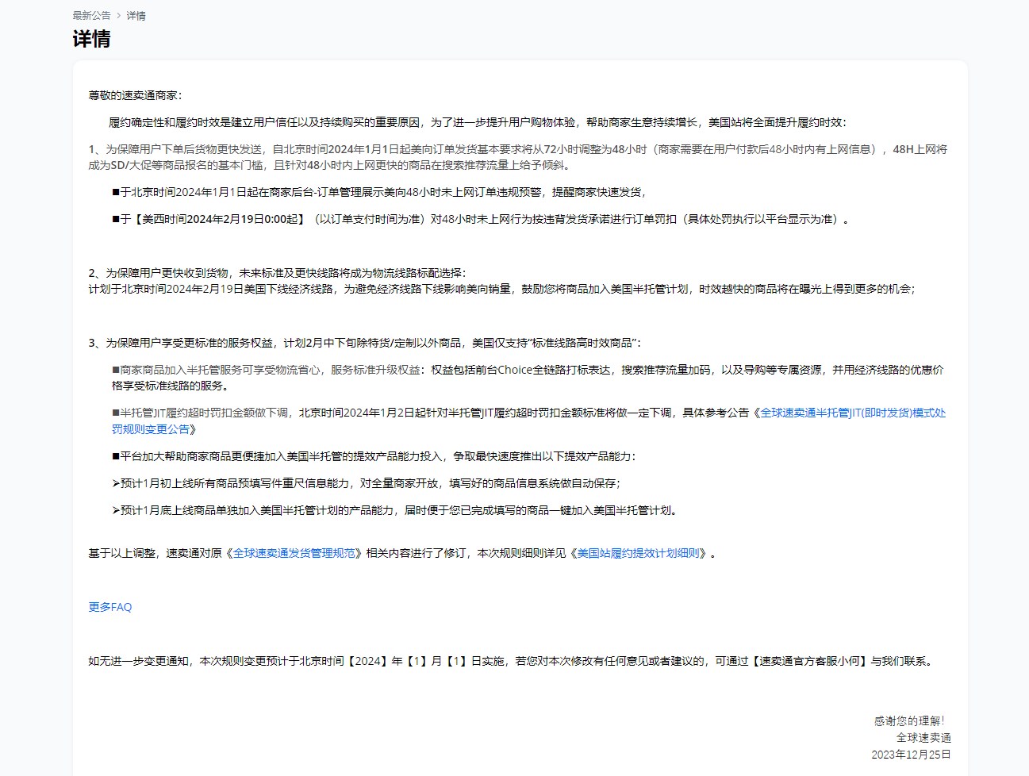Screen dimensions: 1029x776
Task: Open the 美国站履约提效计划细则 link
Action: click(x=639, y=553)
